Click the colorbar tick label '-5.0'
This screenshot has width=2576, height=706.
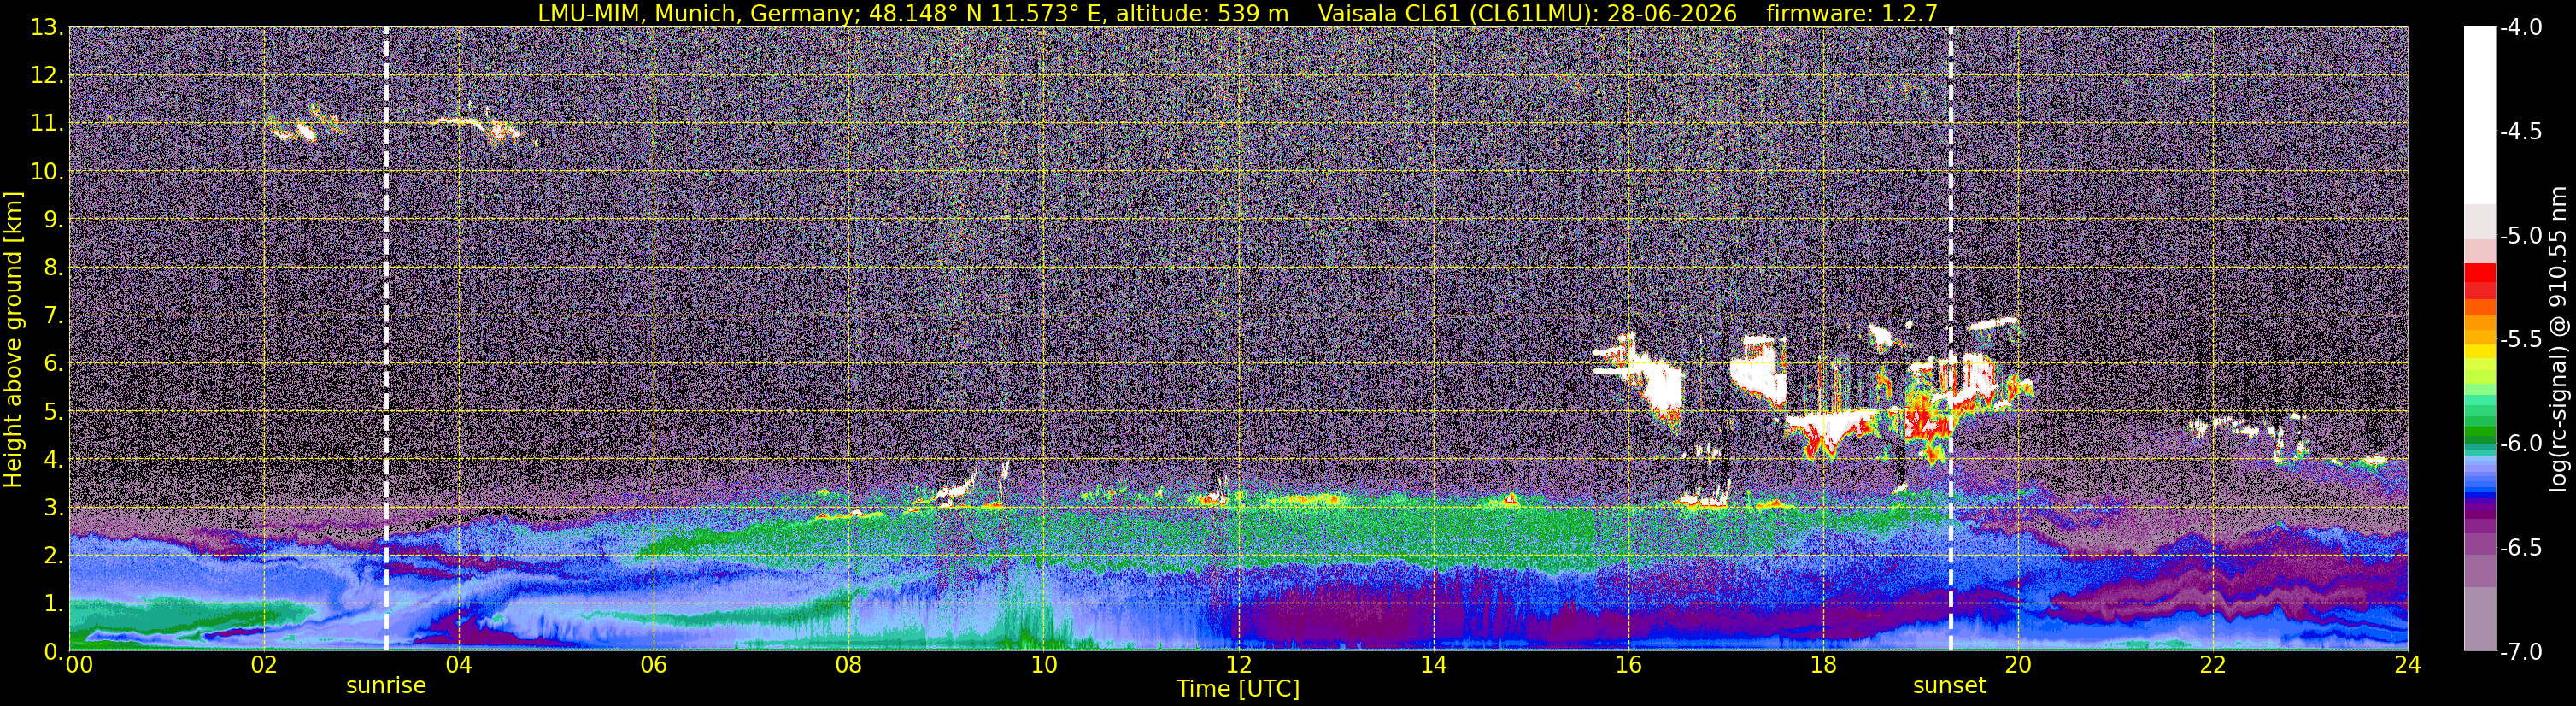(2521, 236)
